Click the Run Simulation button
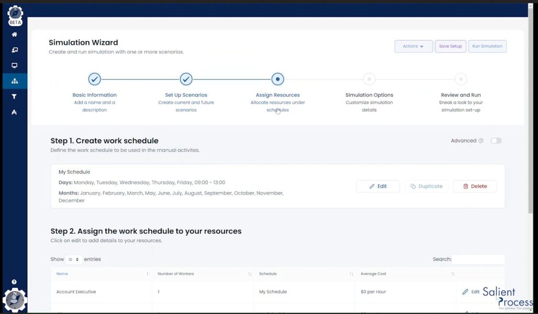538x314 pixels. coord(487,46)
